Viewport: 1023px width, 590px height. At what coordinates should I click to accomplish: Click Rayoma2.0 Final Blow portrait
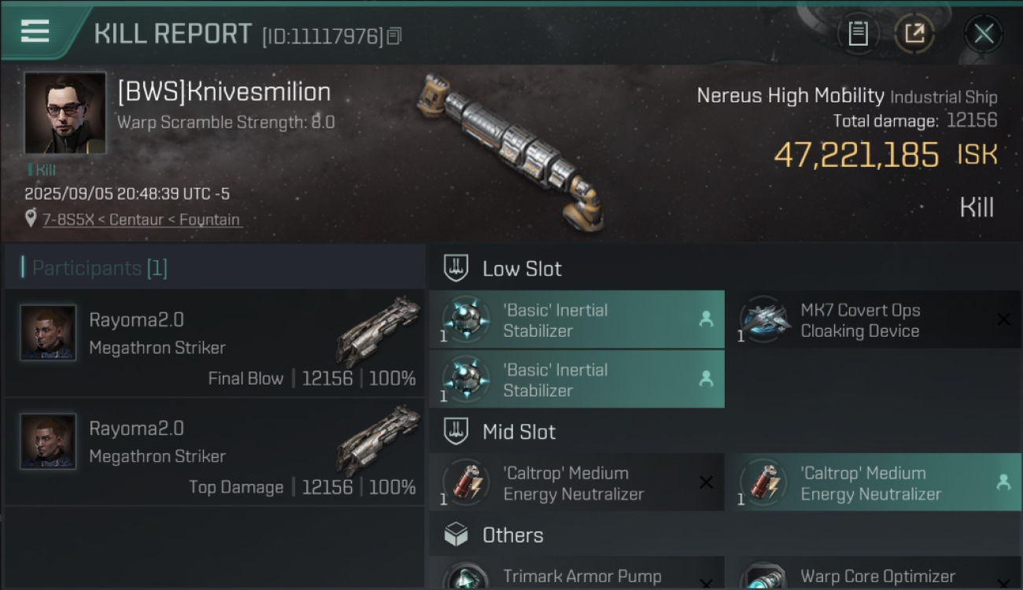pos(48,333)
